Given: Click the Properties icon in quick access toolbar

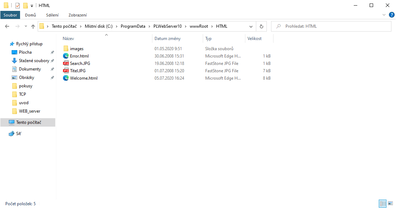Looking at the screenshot, I should click(18, 6).
